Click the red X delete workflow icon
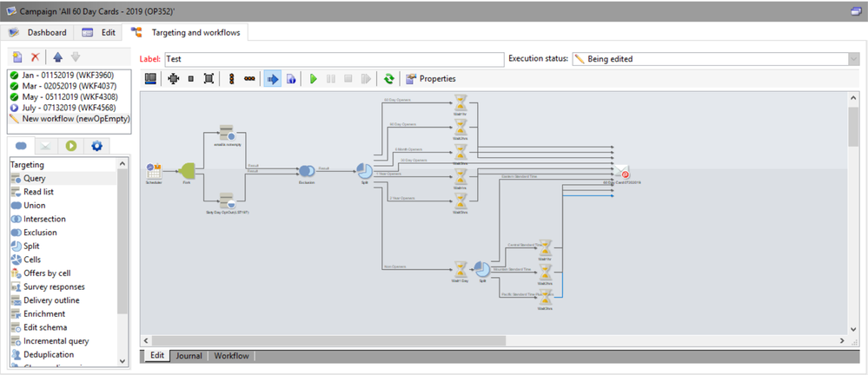Image resolution: width=868 pixels, height=375 pixels. tap(36, 56)
